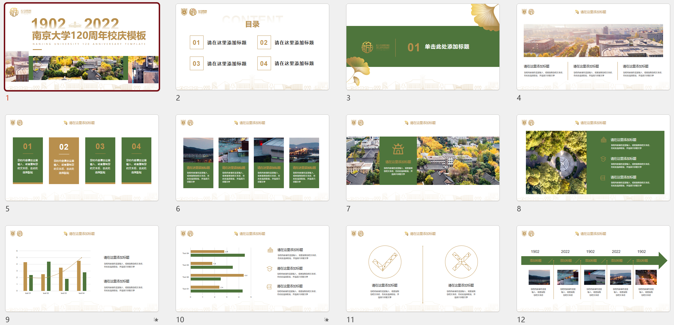Image resolution: width=674 pixels, height=325 pixels.
Task: Click 04 box on the contents slide
Action: coord(264,63)
